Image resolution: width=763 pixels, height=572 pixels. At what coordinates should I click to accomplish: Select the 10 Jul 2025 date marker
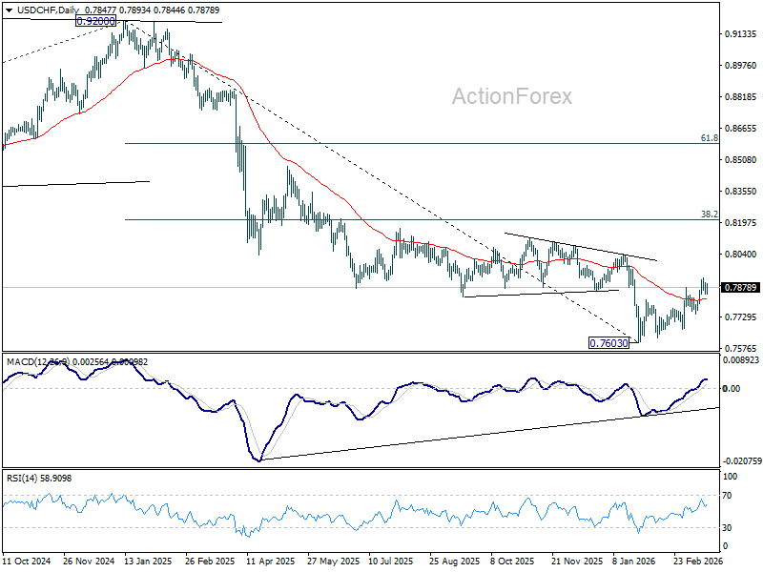[x=391, y=561]
